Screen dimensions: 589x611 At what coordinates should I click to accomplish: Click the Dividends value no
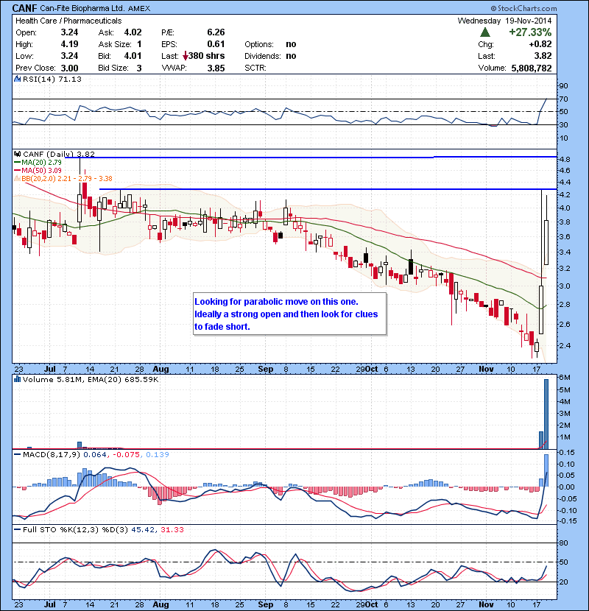(291, 56)
